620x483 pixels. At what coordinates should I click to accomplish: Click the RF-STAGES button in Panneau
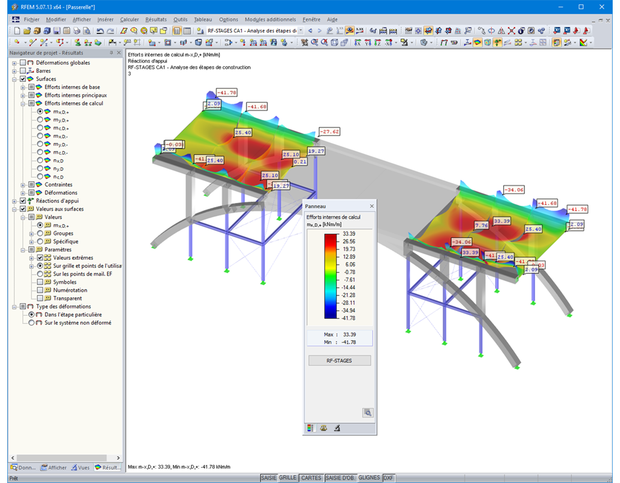pos(339,361)
